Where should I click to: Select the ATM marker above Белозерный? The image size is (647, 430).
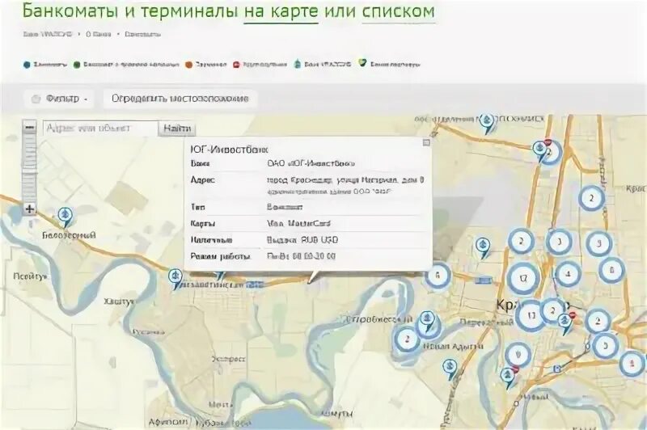pyautogui.click(x=65, y=217)
